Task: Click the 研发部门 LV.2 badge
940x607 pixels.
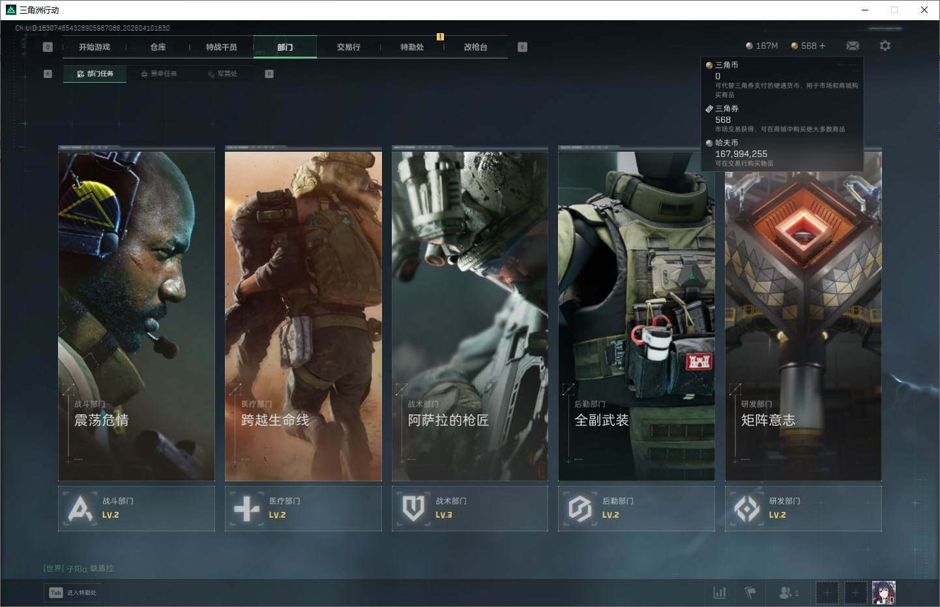Action: click(803, 509)
